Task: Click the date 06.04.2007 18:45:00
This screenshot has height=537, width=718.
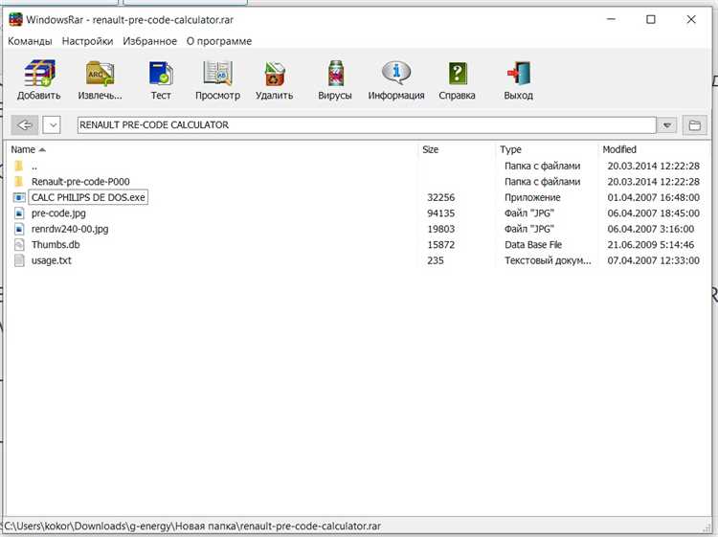Action: coord(654,213)
